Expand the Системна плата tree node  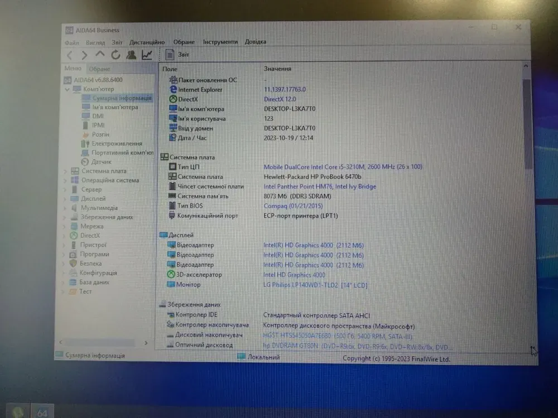coord(65,171)
